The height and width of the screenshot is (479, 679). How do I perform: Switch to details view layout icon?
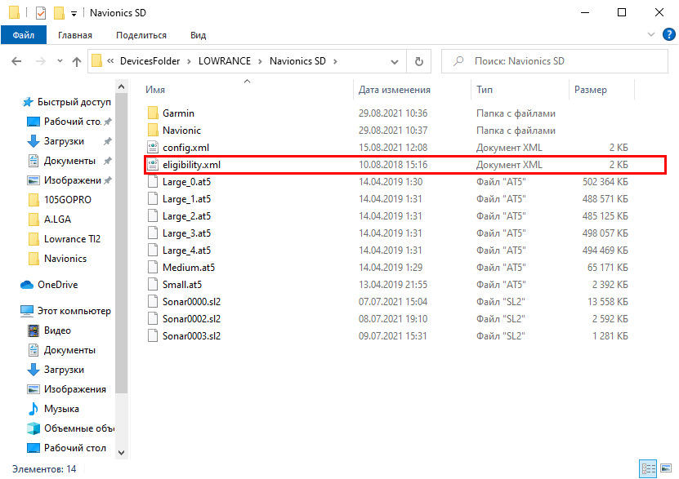(648, 468)
